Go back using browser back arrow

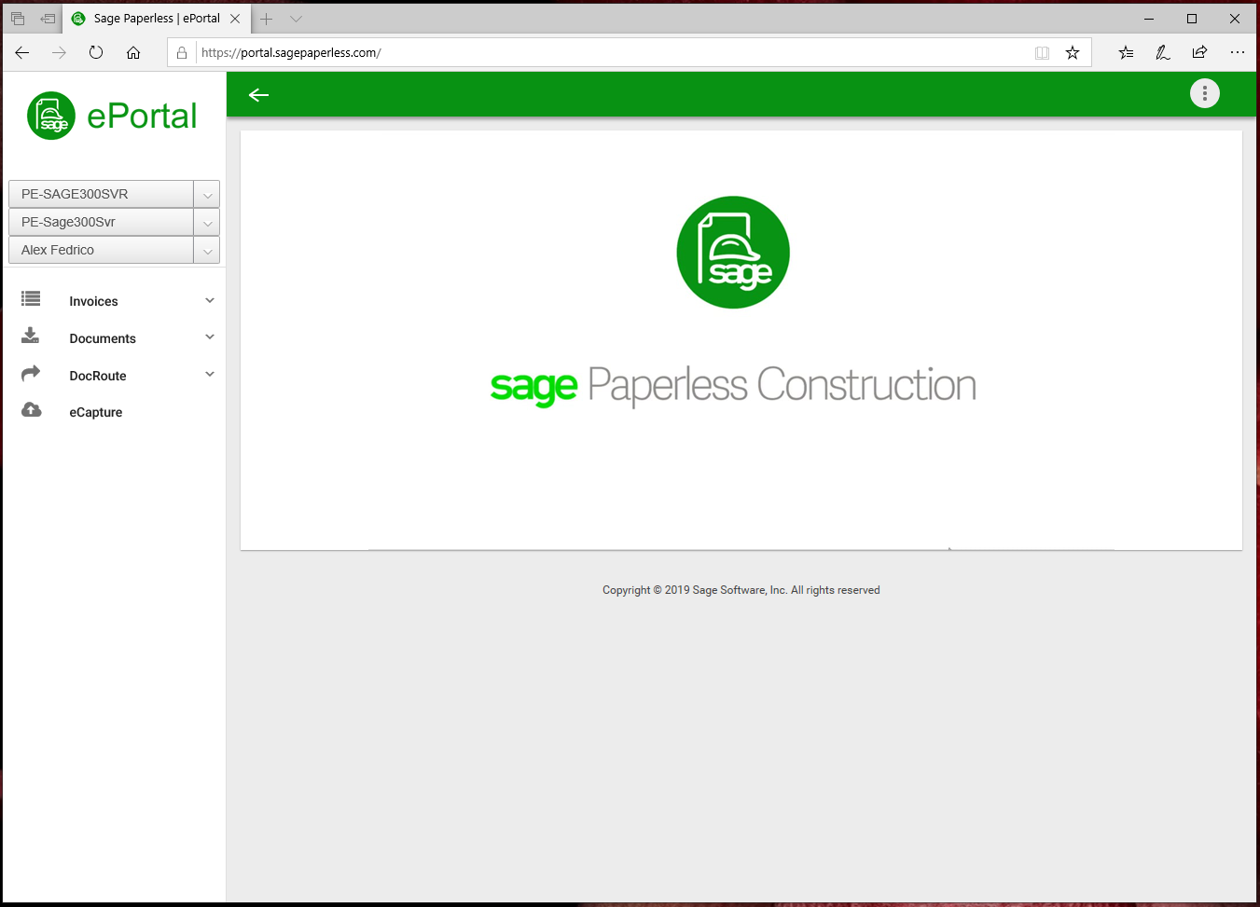click(x=22, y=52)
